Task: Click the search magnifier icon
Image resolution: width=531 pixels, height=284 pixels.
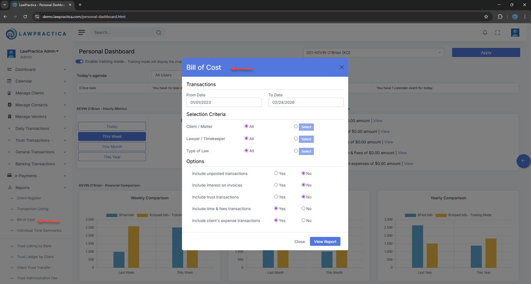Action: tap(158, 33)
